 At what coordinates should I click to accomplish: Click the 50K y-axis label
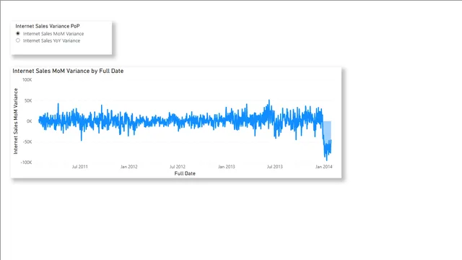28,100
